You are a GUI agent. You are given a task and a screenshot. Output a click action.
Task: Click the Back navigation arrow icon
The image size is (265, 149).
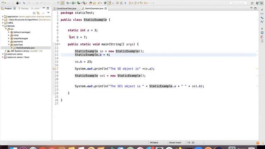[141, 3]
